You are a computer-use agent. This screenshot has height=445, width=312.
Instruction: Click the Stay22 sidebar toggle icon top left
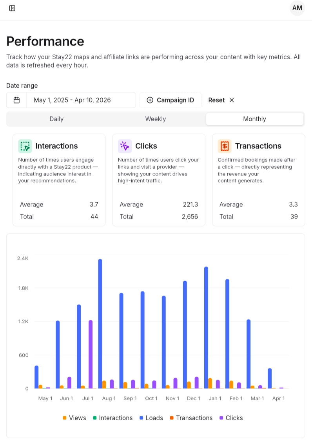click(x=12, y=8)
